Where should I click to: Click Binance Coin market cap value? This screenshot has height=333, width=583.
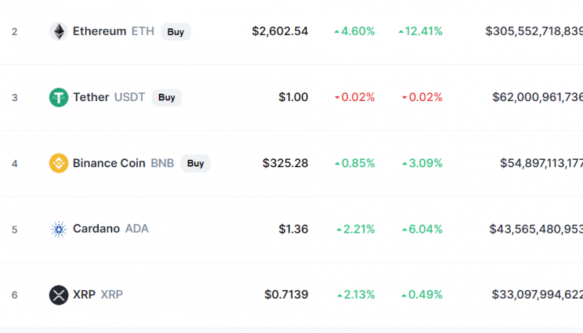[x=541, y=163]
